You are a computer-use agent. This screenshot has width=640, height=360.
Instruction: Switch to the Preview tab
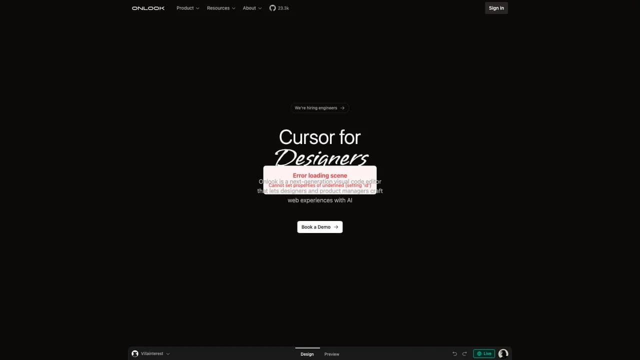tap(331, 354)
